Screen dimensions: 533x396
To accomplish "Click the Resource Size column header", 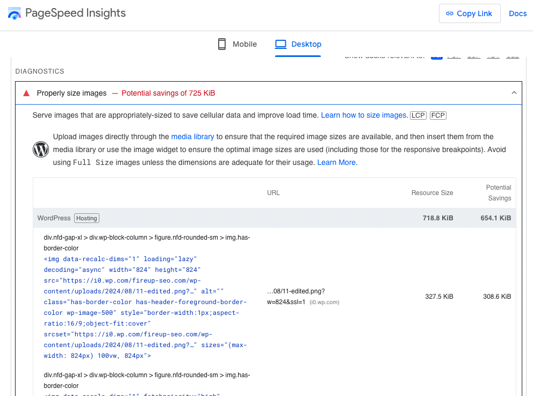I will tap(432, 193).
